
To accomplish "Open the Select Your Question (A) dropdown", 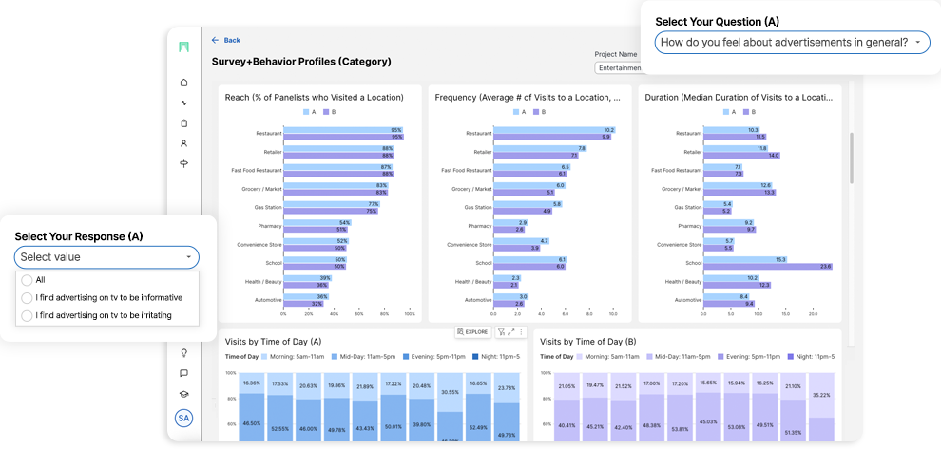I will point(792,43).
